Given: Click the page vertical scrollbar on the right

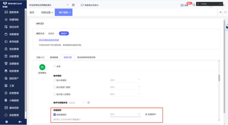Looking at the screenshot, I should click(224, 66).
